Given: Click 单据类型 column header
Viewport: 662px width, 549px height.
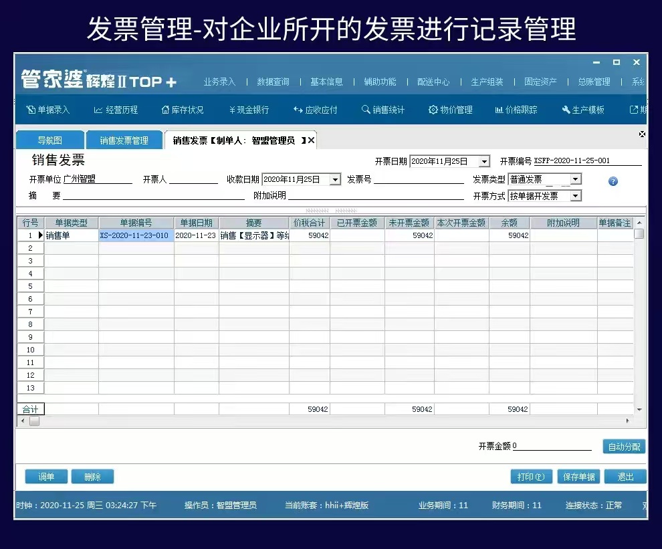Looking at the screenshot, I should 72,223.
